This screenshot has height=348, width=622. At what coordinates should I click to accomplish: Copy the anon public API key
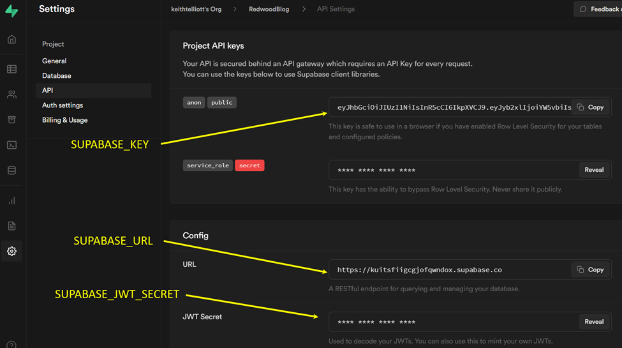click(x=590, y=107)
